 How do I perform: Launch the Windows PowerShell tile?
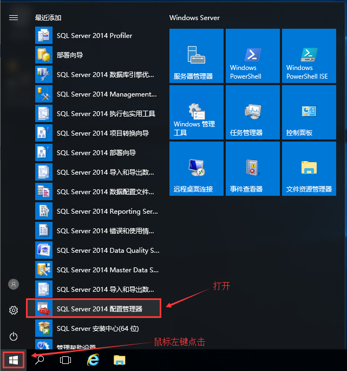252,56
